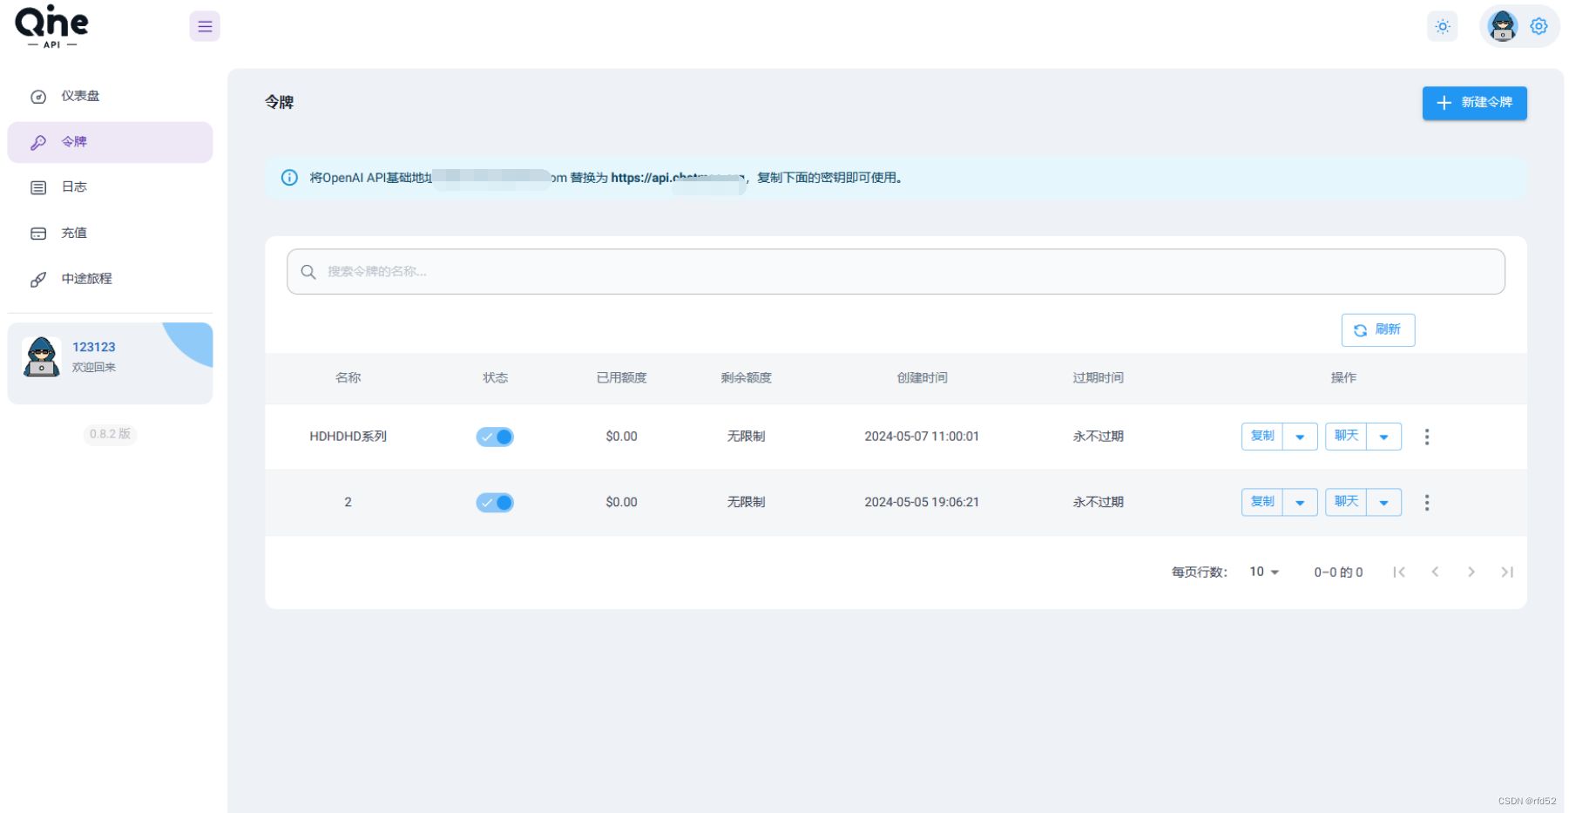Refresh token list with 刷新 button

point(1377,330)
